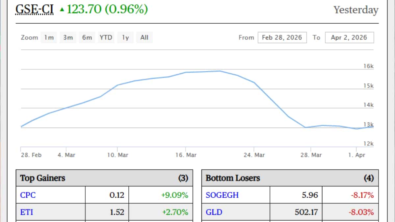Show All data using the zoom control
Screen dimensions: 395x222
(144, 37)
